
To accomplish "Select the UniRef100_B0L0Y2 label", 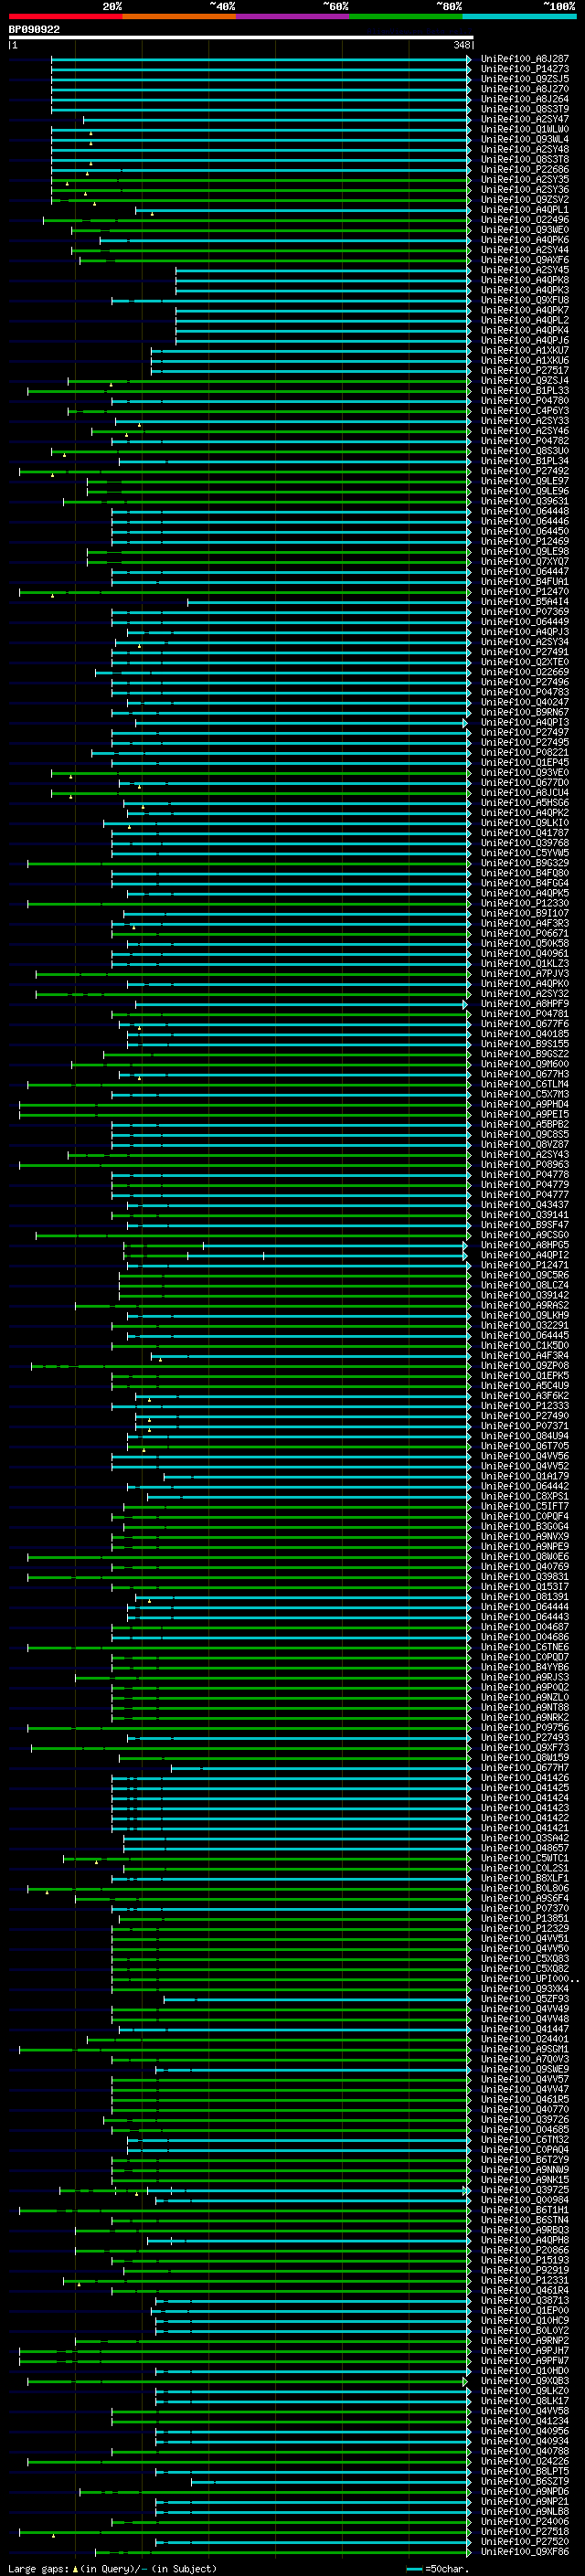I will click(x=525, y=2331).
